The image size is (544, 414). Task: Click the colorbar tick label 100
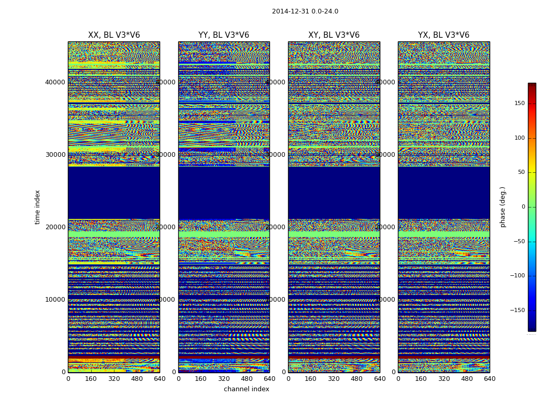click(520, 138)
